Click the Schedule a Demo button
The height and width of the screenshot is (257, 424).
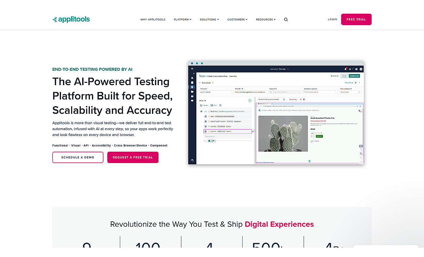pos(78,158)
